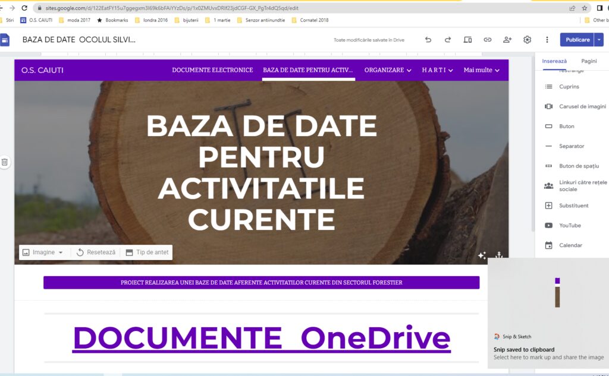Switch to the Pagini tab
This screenshot has width=609, height=376.
(x=589, y=61)
